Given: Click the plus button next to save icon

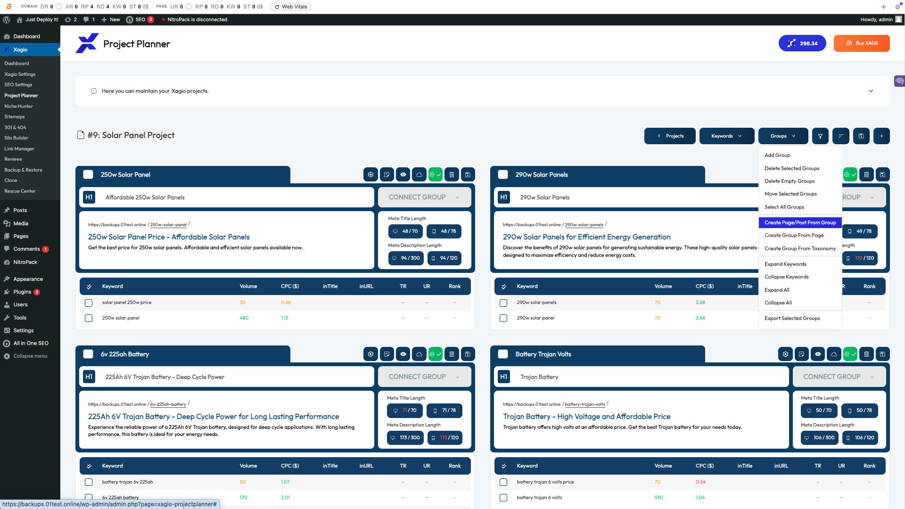Looking at the screenshot, I should [x=881, y=136].
